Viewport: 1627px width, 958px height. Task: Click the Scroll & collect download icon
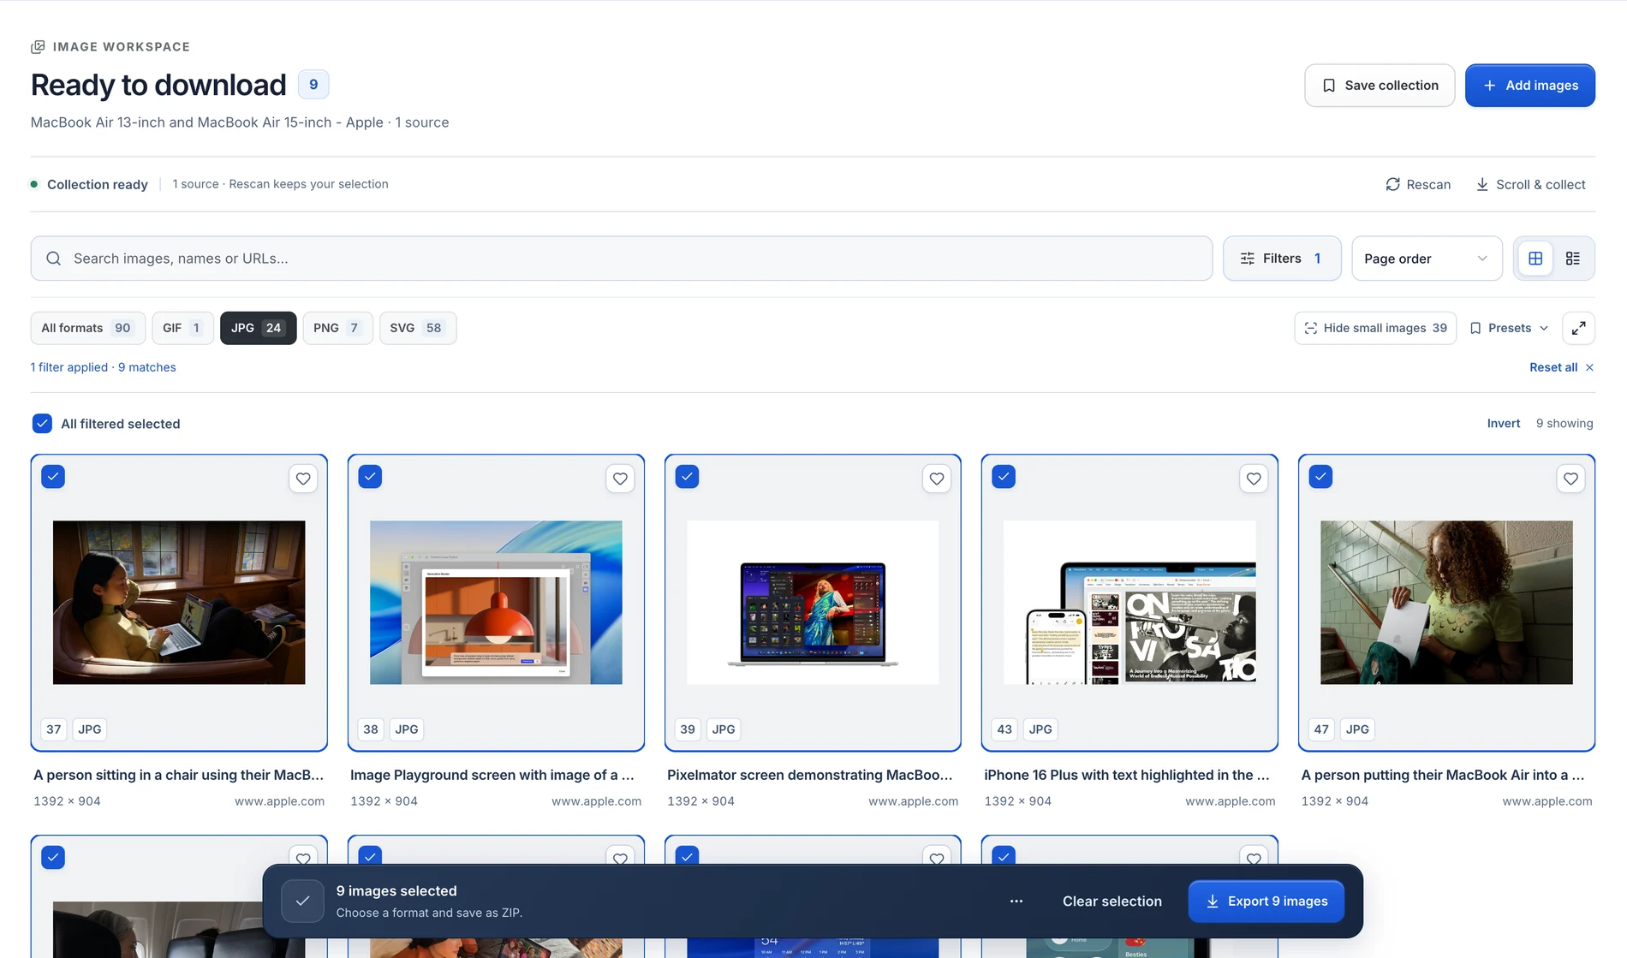click(x=1482, y=184)
